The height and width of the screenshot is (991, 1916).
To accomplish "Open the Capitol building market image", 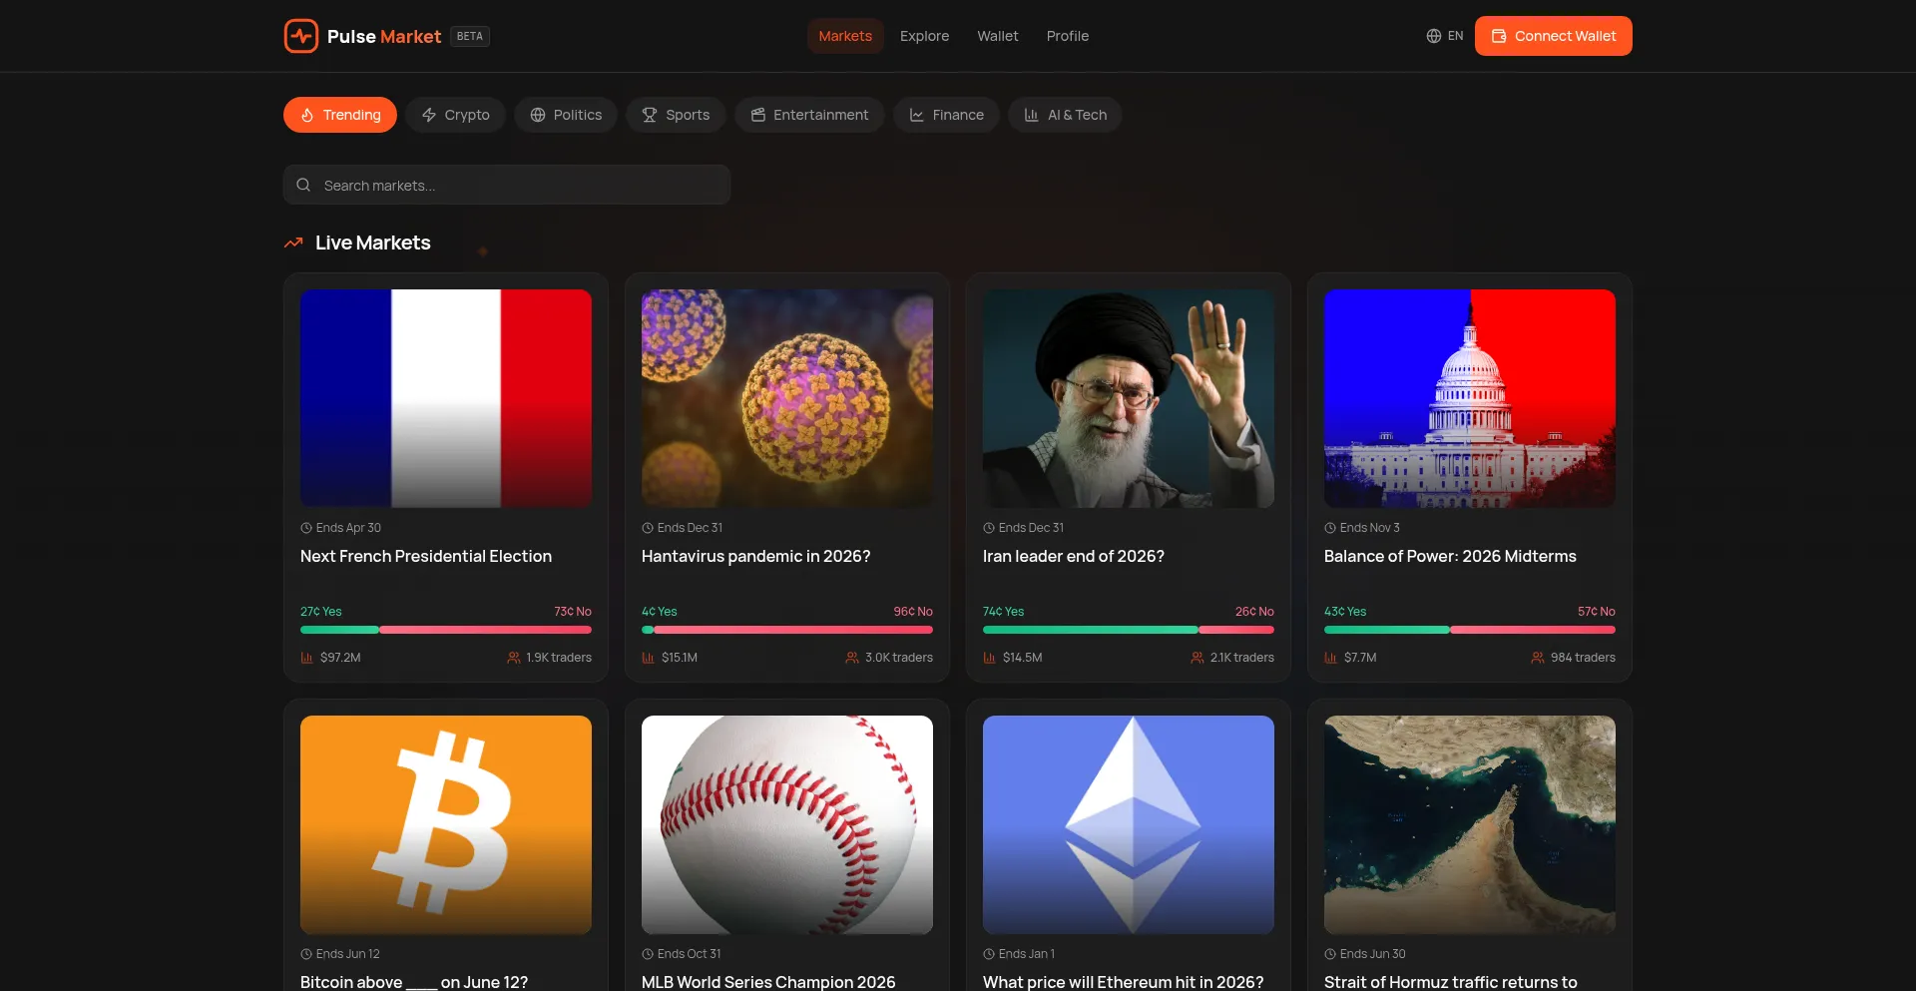I will click(x=1470, y=398).
